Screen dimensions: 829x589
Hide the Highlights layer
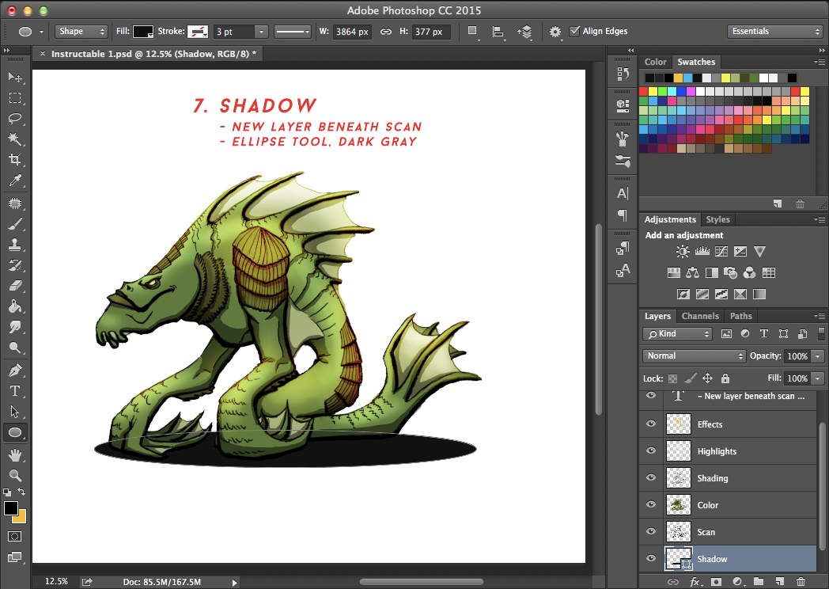[650, 450]
